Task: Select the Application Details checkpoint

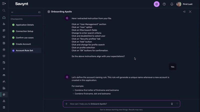Action: pos(25,25)
